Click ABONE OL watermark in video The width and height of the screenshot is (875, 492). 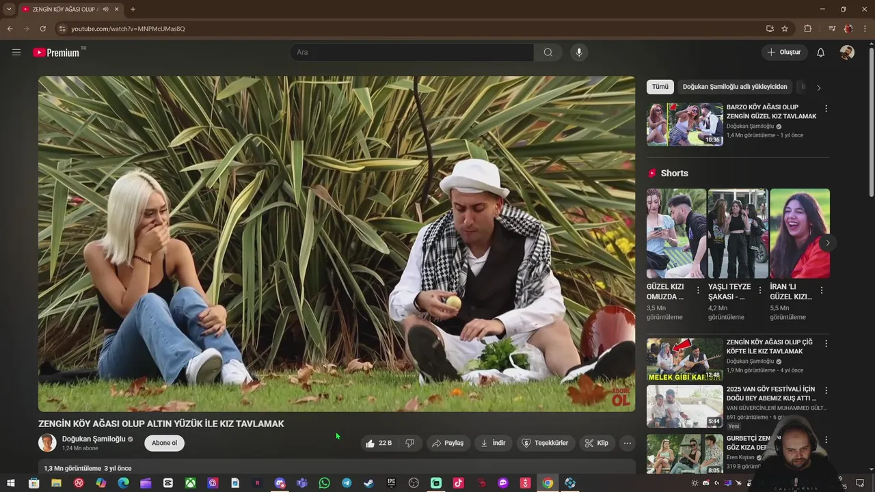621,396
